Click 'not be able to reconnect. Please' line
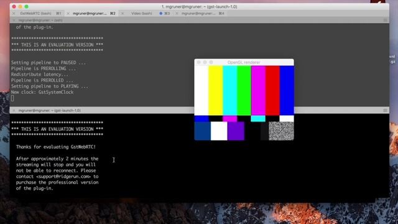This screenshot has height=224, width=398. [56, 170]
